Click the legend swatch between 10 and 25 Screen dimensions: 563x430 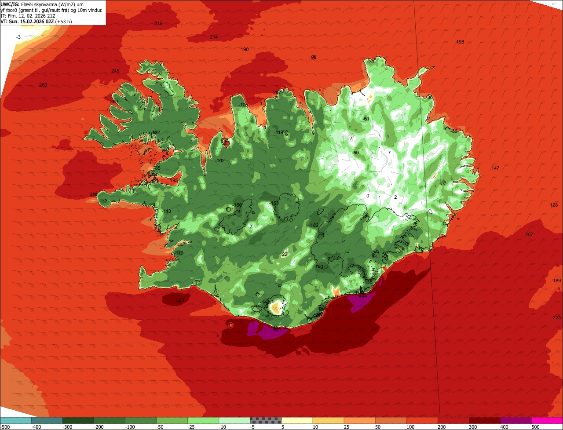pos(328,420)
